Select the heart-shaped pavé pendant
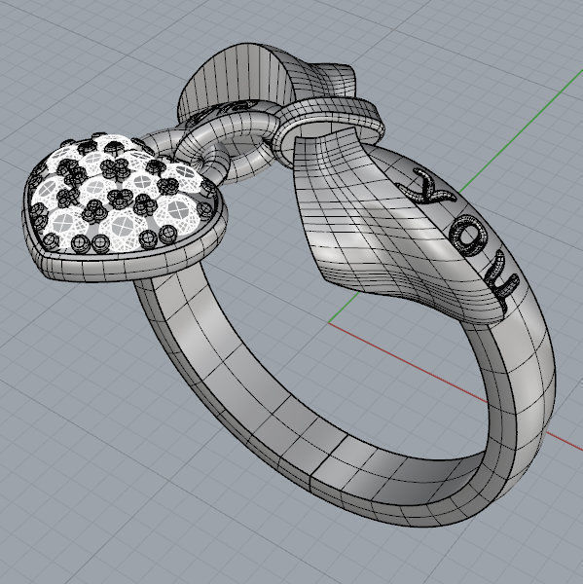The width and height of the screenshot is (583, 584). click(x=123, y=206)
